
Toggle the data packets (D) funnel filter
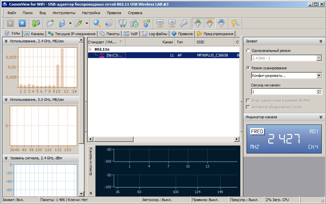point(198,23)
